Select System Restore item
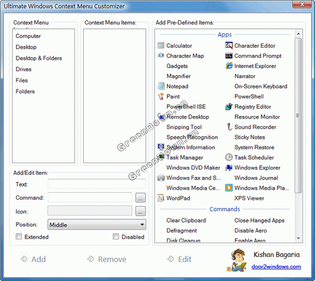Image resolution: width=315 pixels, height=281 pixels. pos(255,147)
